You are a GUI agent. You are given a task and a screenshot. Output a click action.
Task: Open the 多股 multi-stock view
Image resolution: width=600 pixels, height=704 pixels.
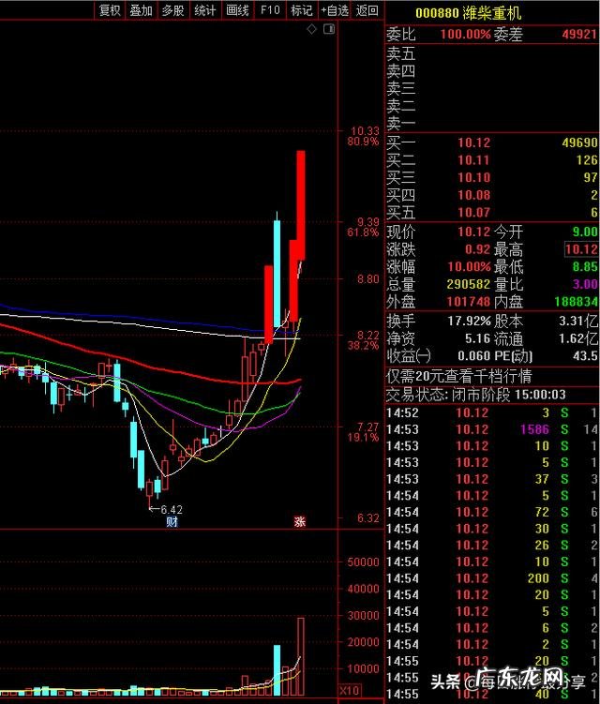173,10
